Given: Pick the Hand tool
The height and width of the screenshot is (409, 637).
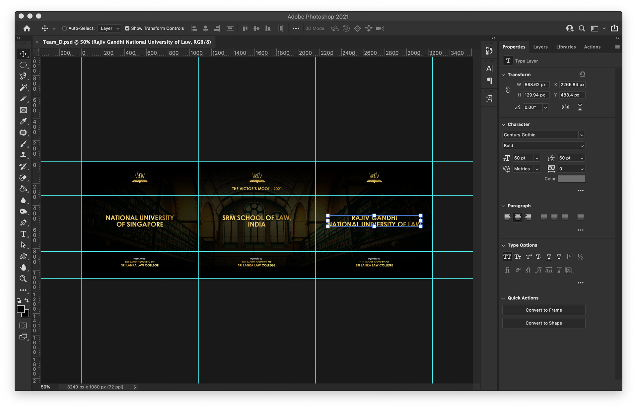Looking at the screenshot, I should (x=23, y=267).
